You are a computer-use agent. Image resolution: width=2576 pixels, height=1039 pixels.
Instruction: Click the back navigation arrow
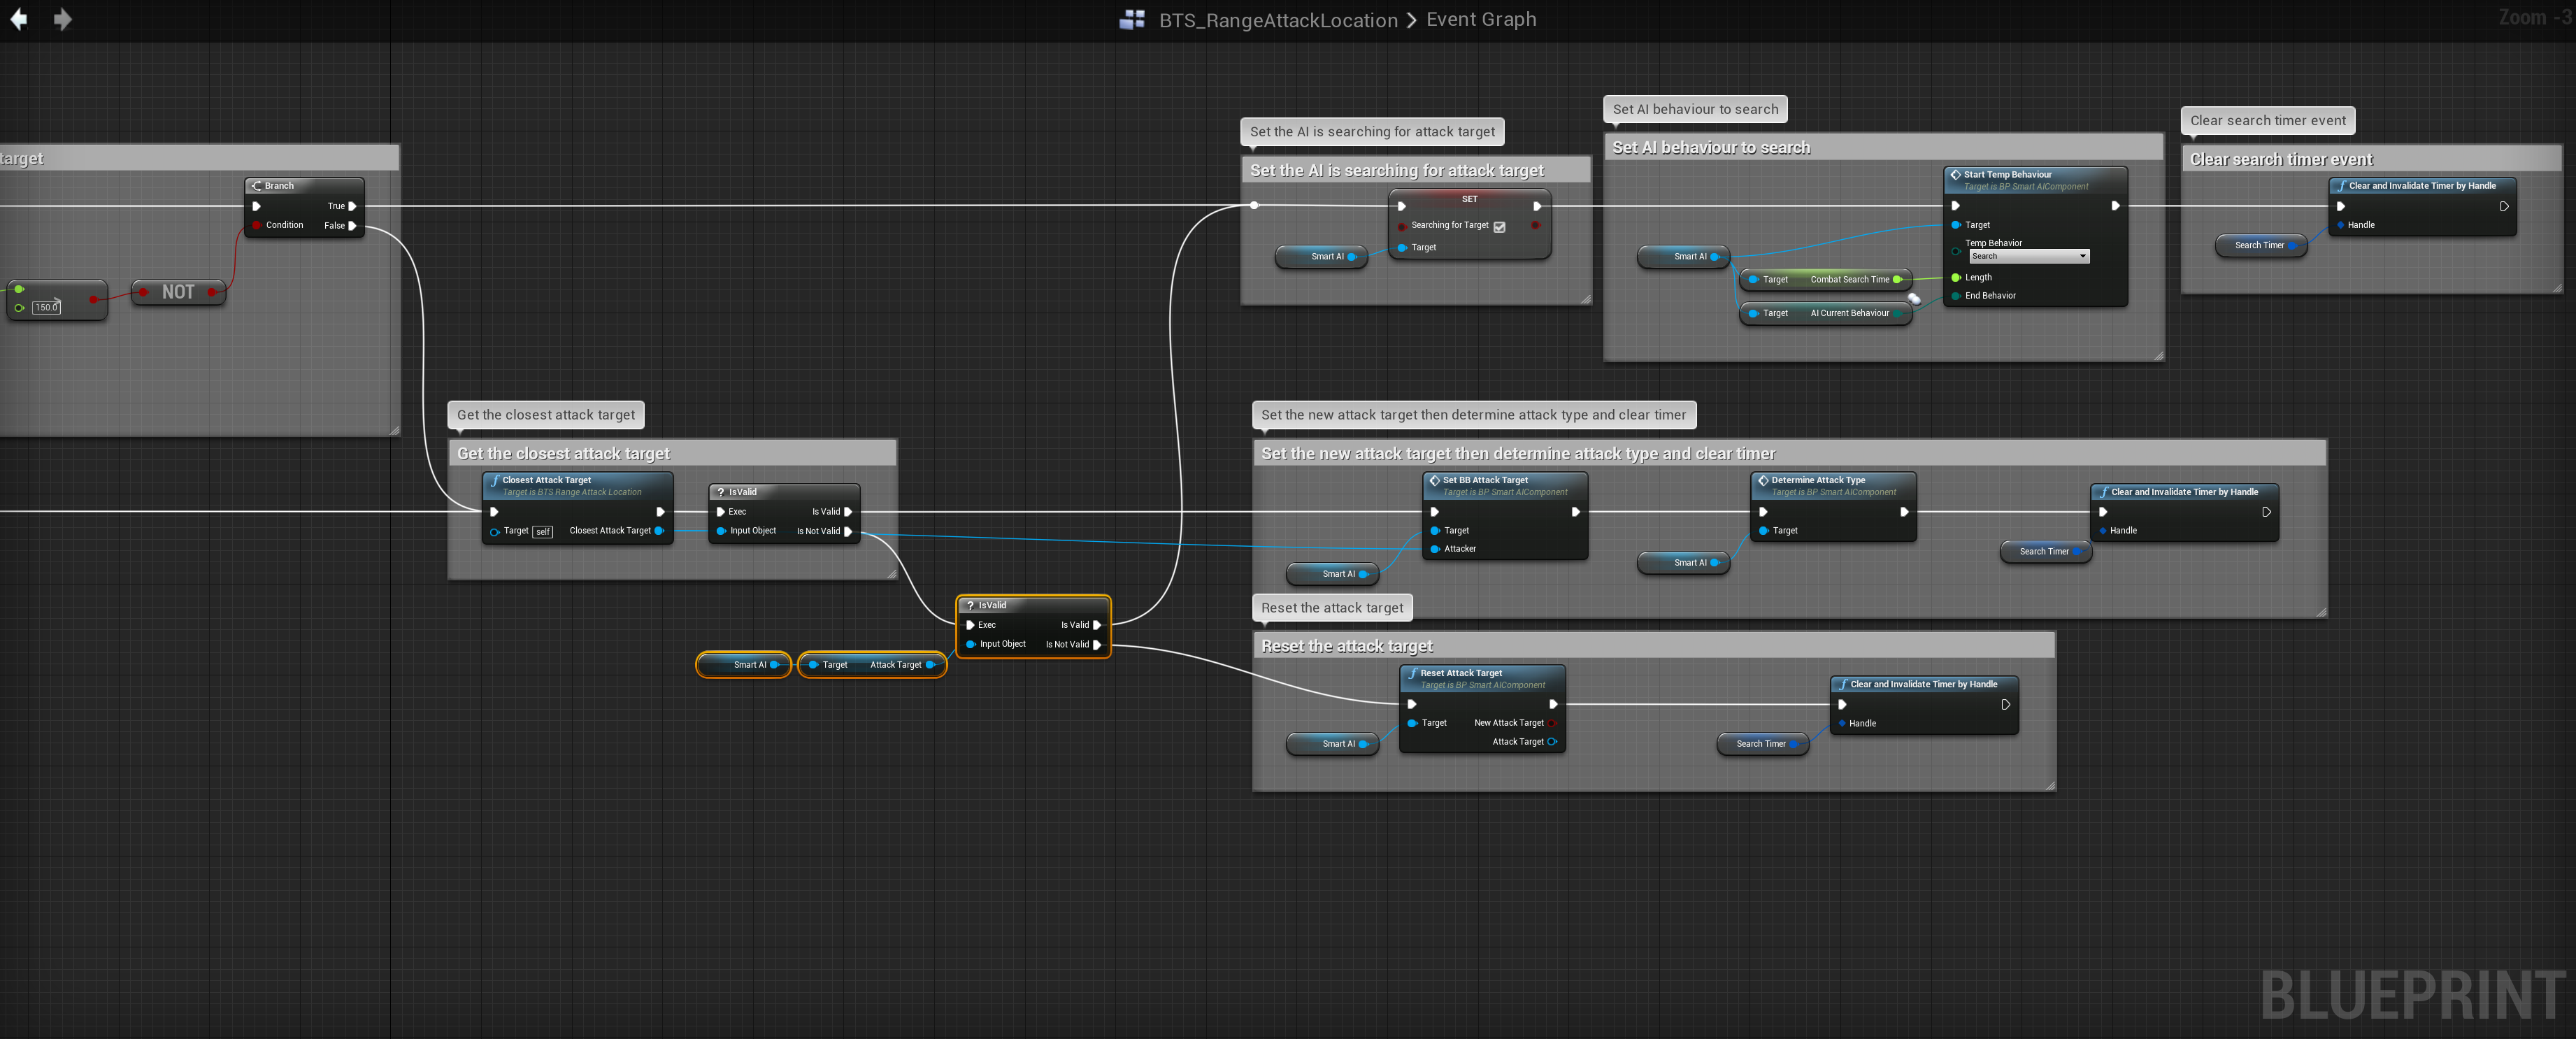[x=18, y=19]
